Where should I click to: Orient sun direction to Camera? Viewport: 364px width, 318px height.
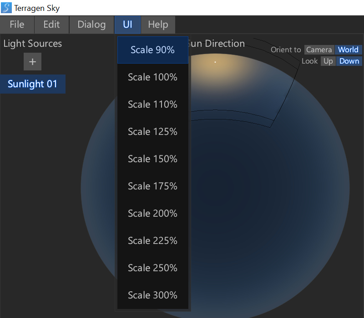tap(319, 50)
